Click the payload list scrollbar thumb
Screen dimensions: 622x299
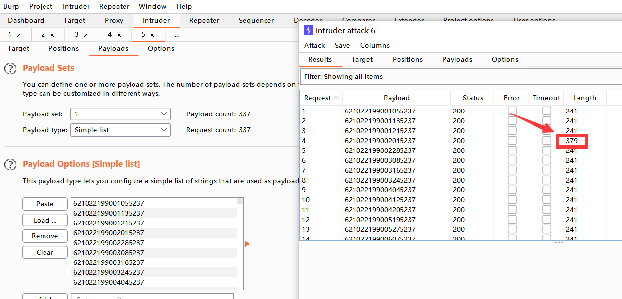coord(240,201)
